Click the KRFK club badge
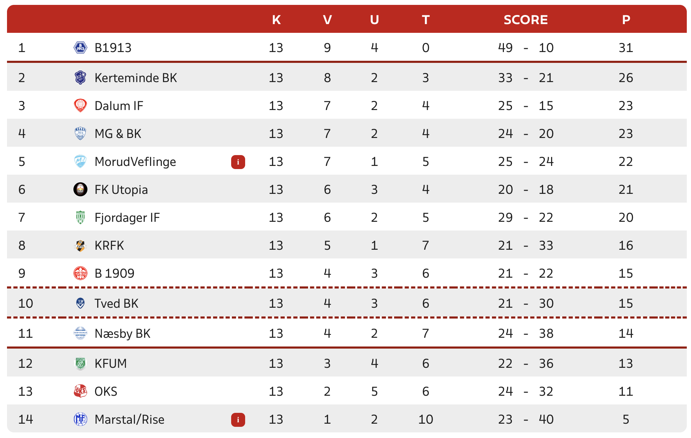Viewport: 691px width, 438px height. coord(80,245)
